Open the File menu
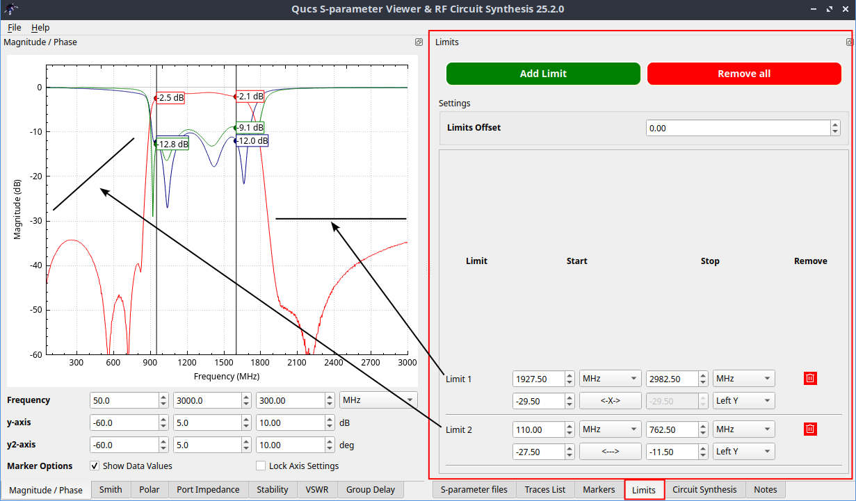856x501 pixels. click(x=14, y=28)
